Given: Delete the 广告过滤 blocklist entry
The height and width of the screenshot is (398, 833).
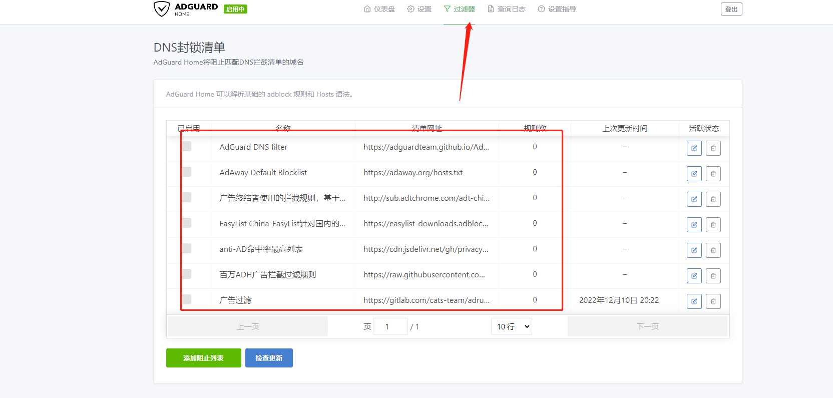Looking at the screenshot, I should click(713, 301).
